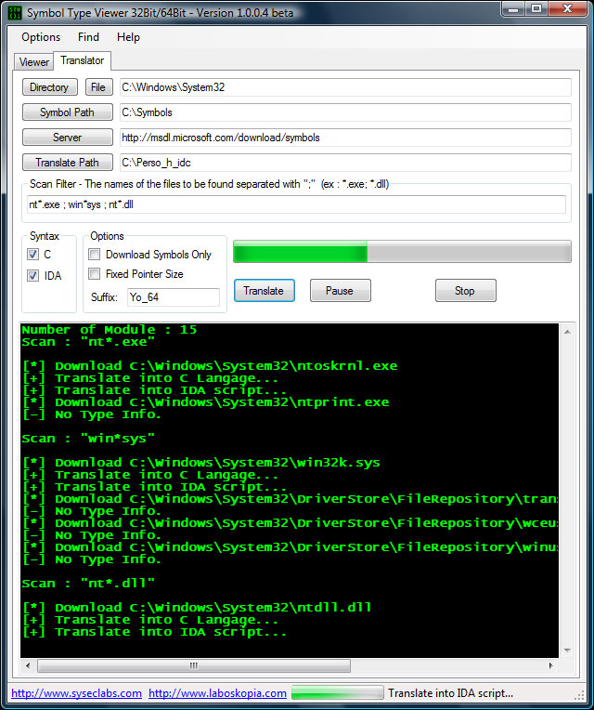Select the Translator tab
This screenshot has width=594, height=710.
[83, 60]
